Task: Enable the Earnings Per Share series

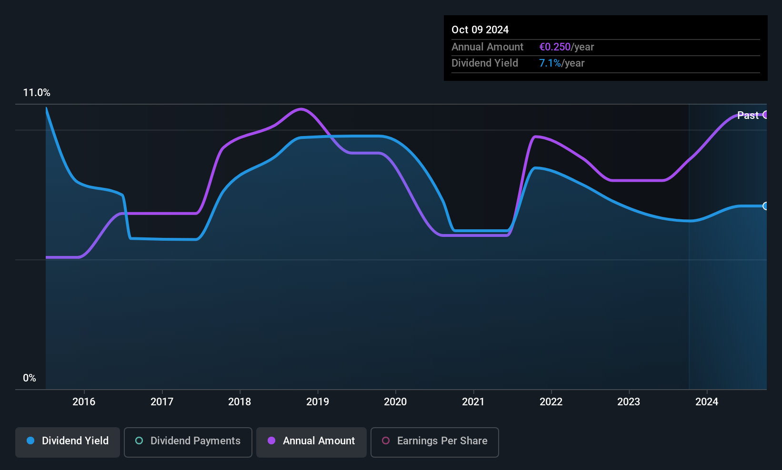Action: coord(435,442)
